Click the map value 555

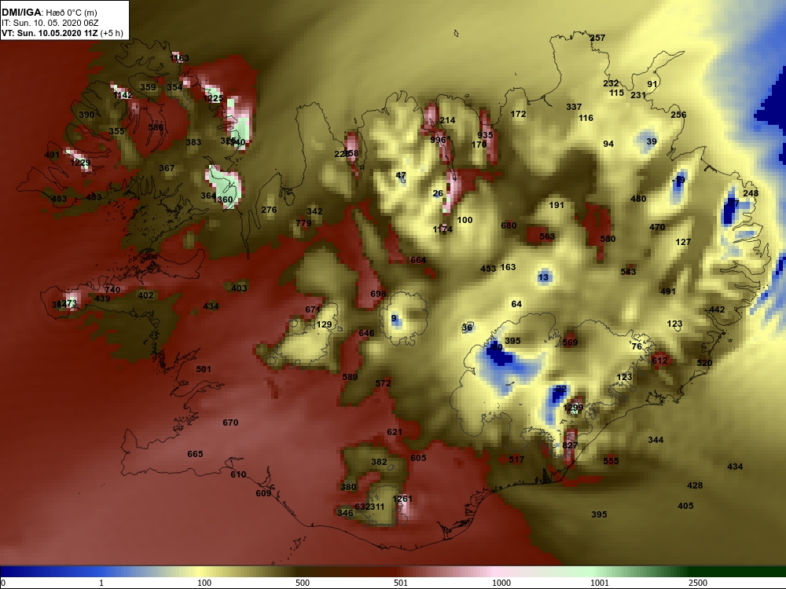coord(611,461)
